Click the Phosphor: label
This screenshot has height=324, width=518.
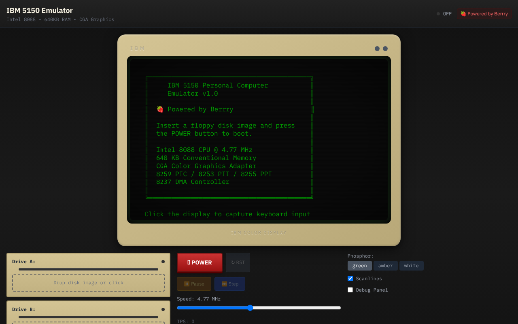coord(361,256)
